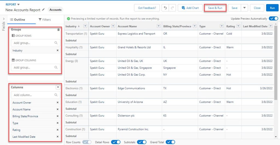Click the undo arrow icon
This screenshot has width=280, height=145.
tap(165, 8)
